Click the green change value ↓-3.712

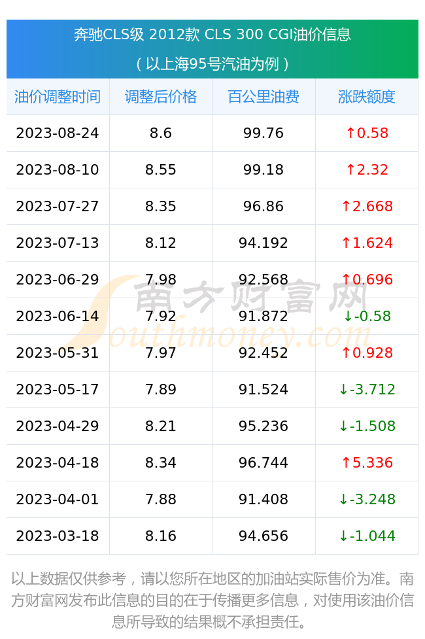pyautogui.click(x=367, y=390)
